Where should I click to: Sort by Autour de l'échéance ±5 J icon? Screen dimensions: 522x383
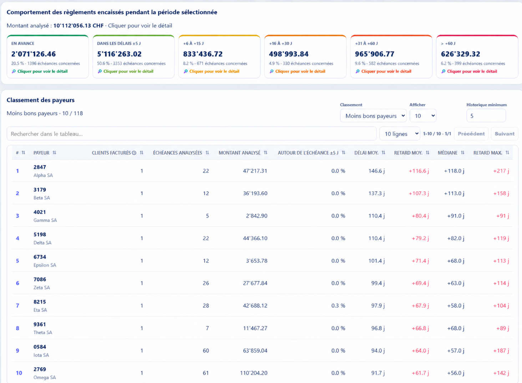(344, 152)
